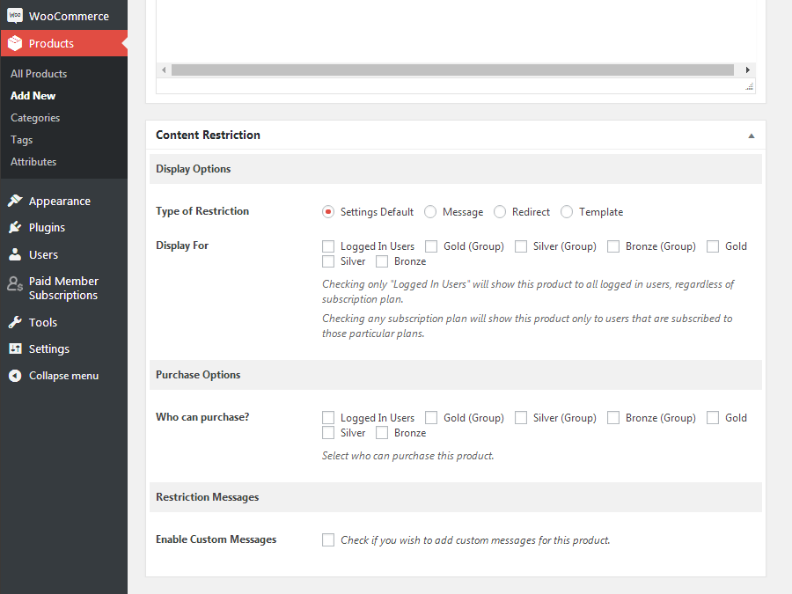This screenshot has width=792, height=594.
Task: Check Silver plan under Display For
Action: [328, 261]
